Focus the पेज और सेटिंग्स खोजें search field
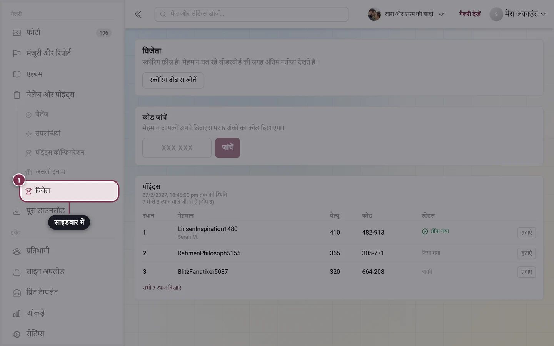 tap(252, 14)
